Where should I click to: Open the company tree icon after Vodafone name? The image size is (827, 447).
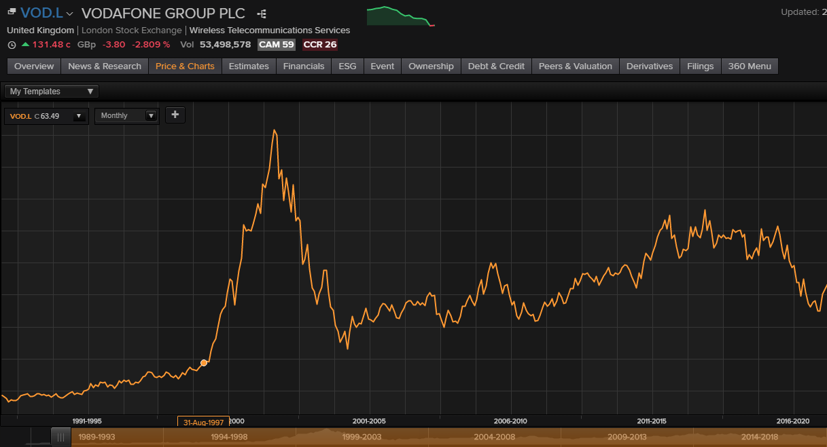[262, 14]
